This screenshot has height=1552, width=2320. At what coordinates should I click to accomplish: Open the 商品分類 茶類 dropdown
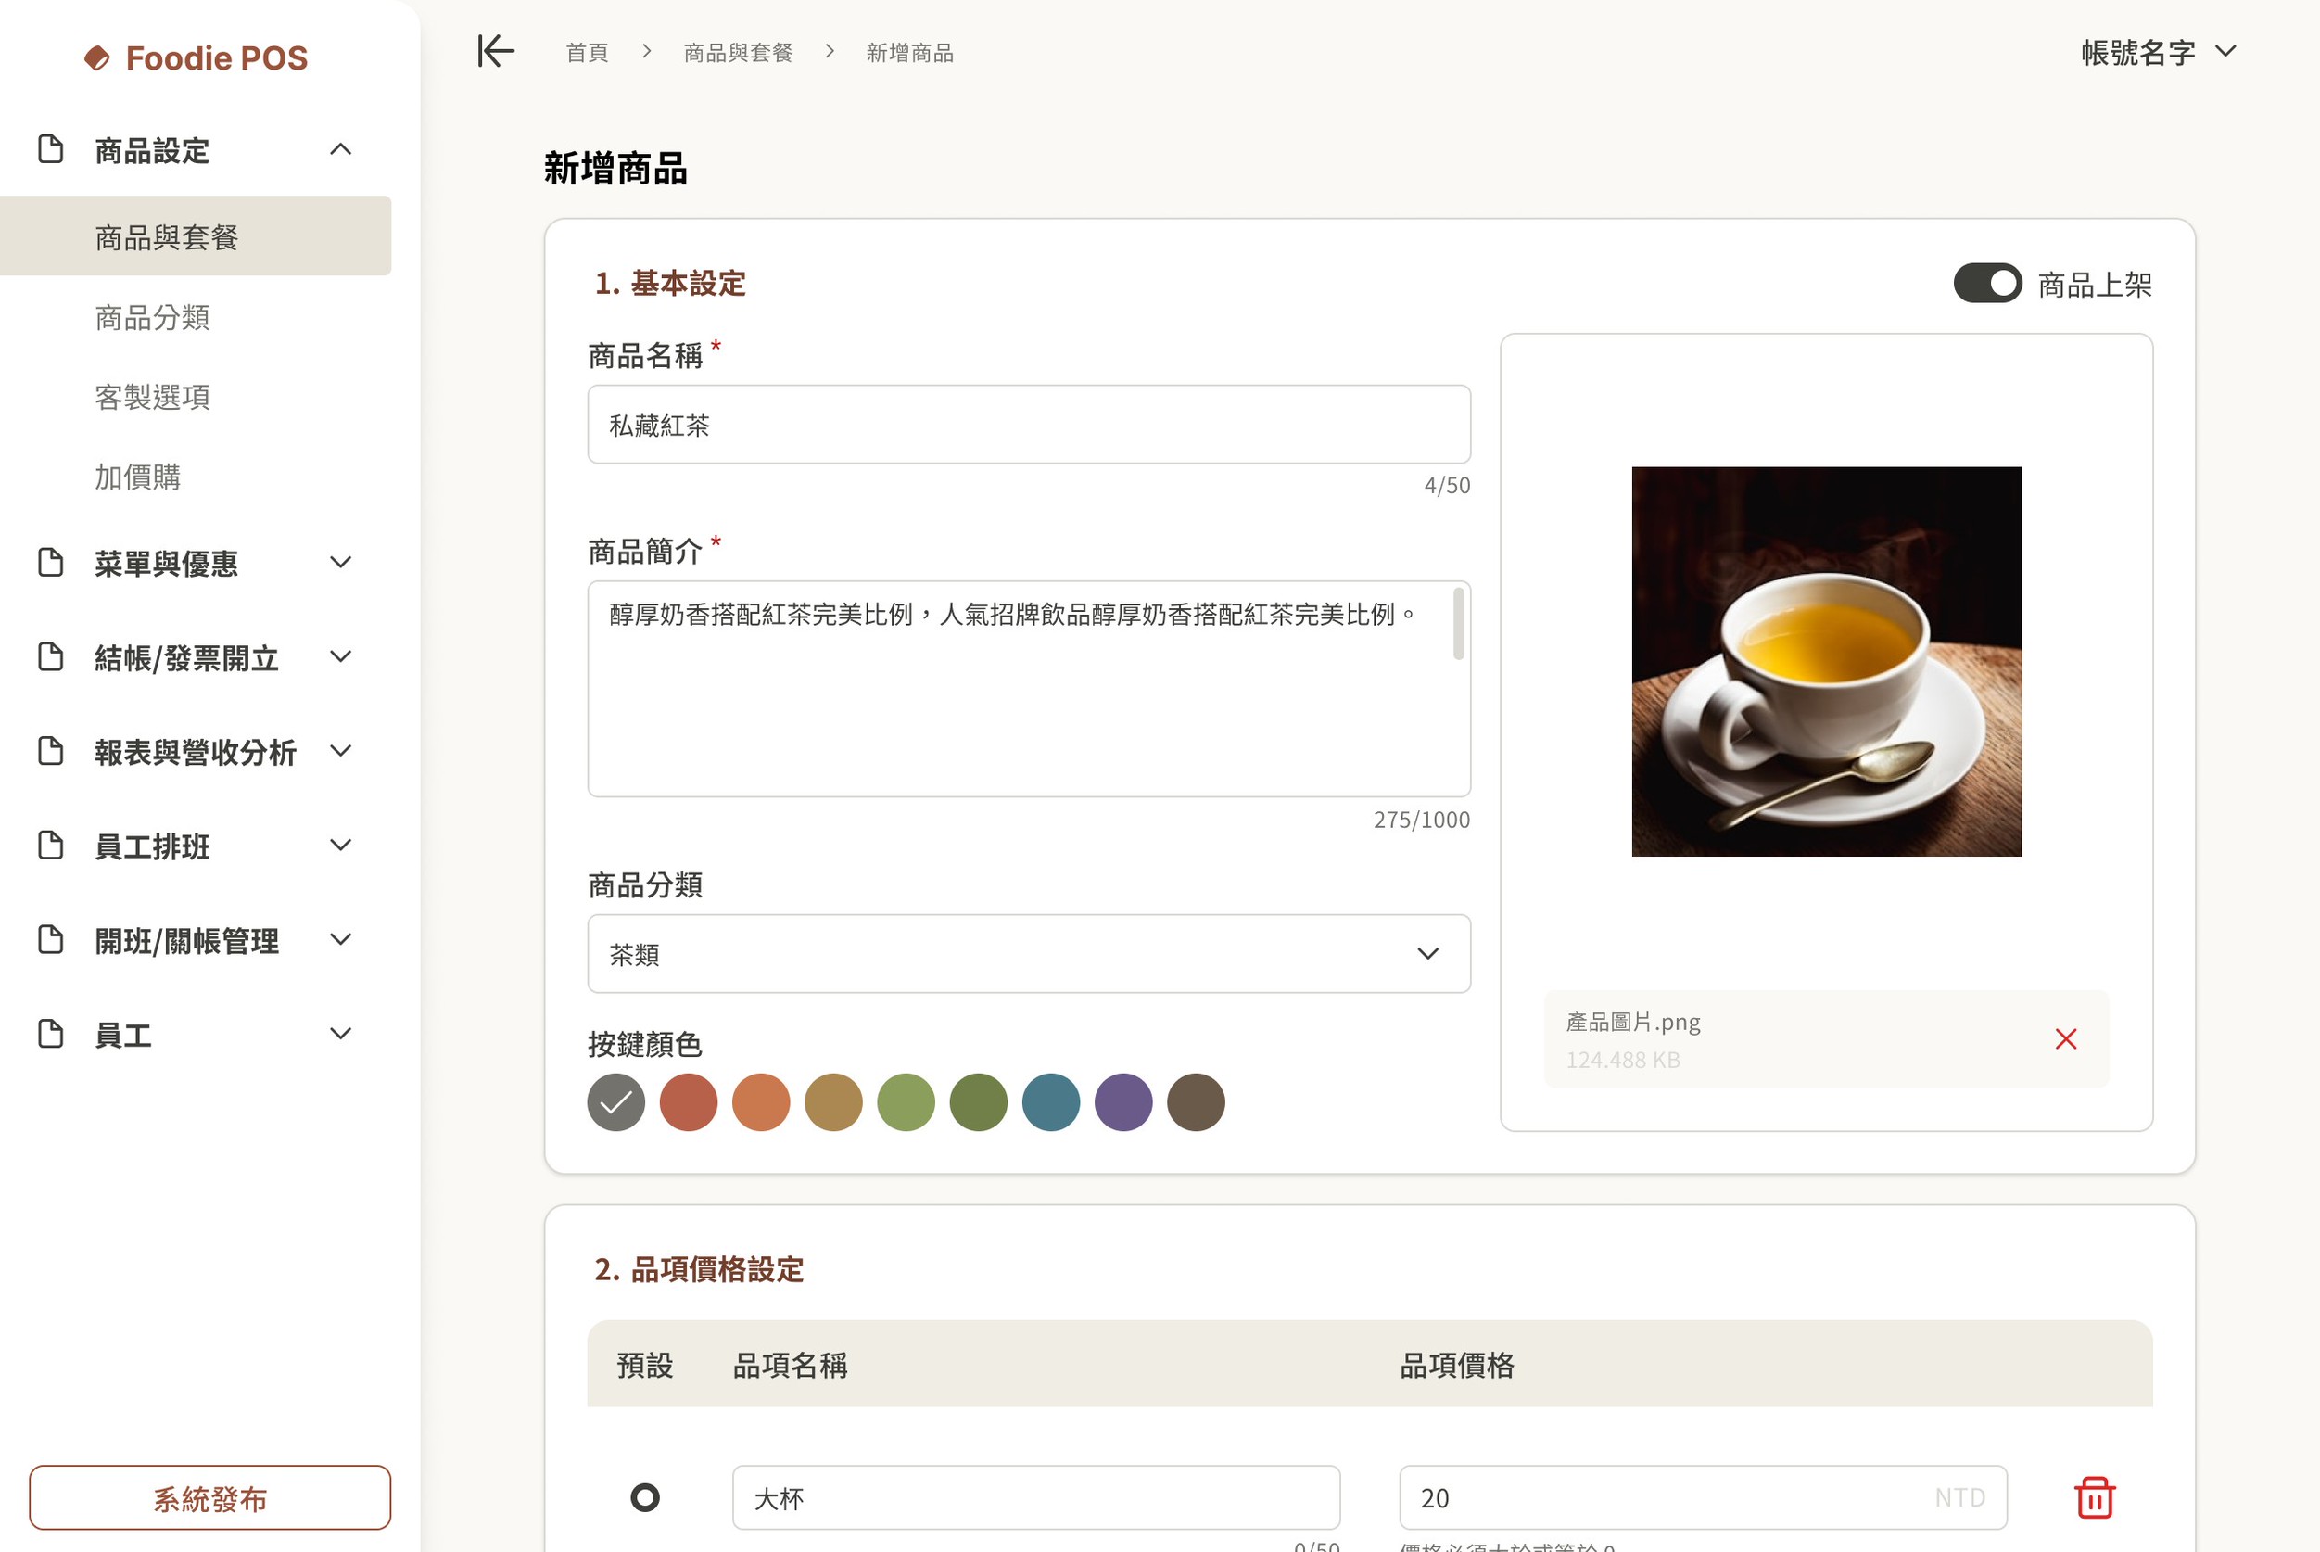1028,953
